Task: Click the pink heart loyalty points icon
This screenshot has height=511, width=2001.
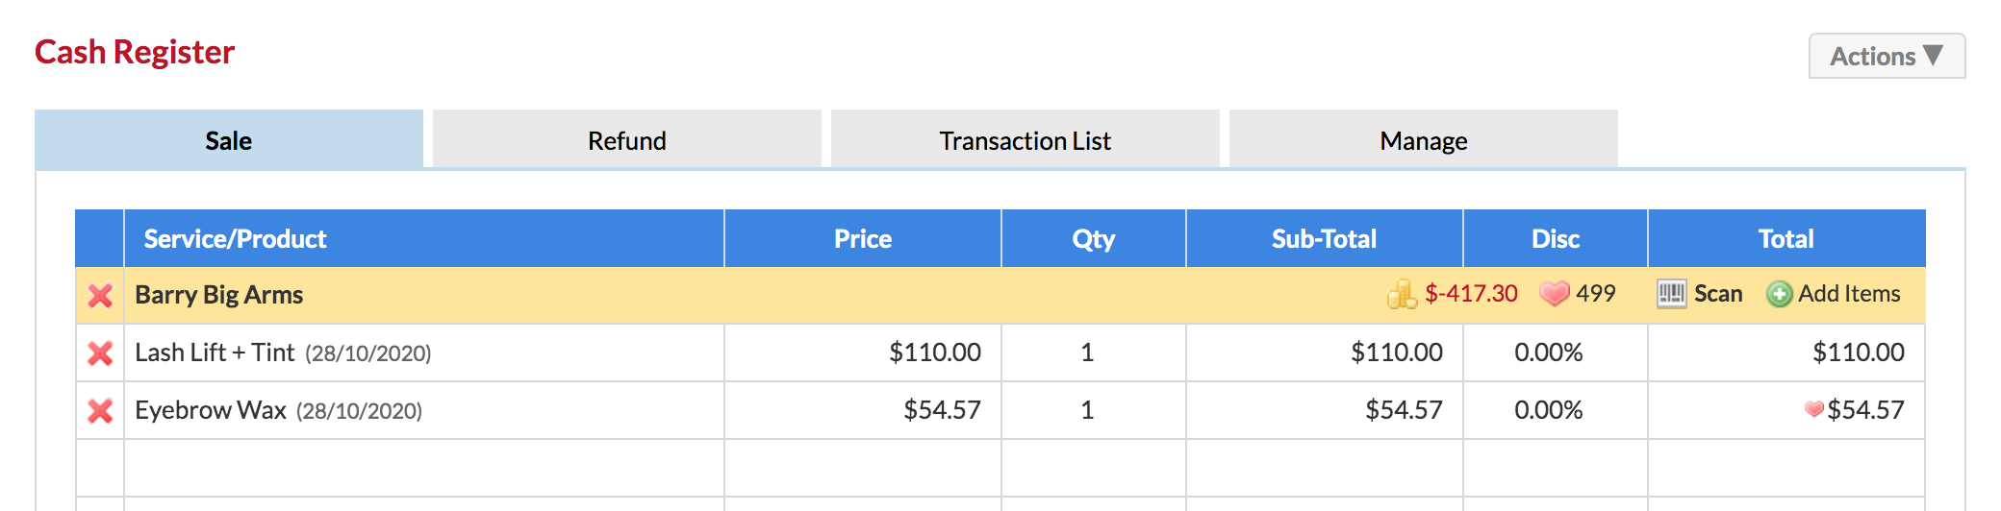Action: click(1554, 293)
